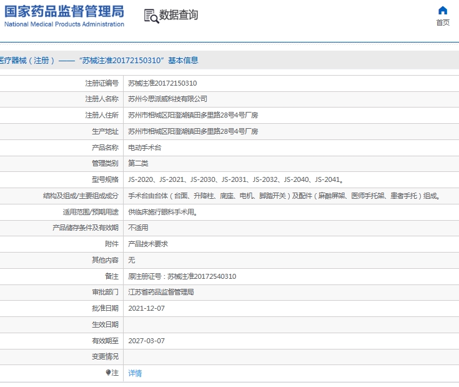The image size is (459, 387).
Task: Click the attachment value 产品技术要求
Action: tap(148, 244)
